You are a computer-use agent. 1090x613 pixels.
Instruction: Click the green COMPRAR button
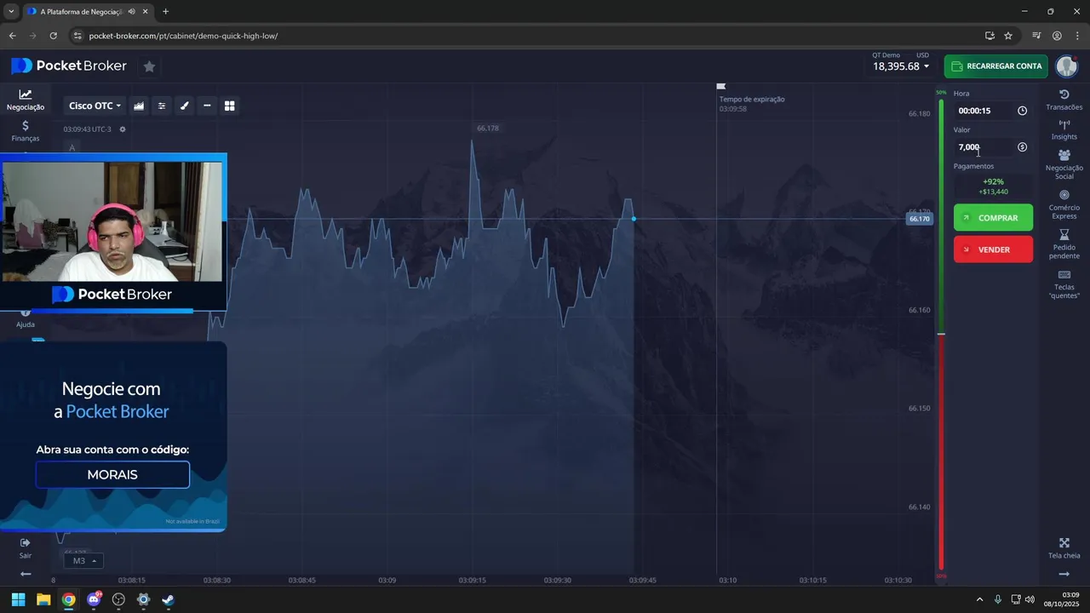pos(993,218)
